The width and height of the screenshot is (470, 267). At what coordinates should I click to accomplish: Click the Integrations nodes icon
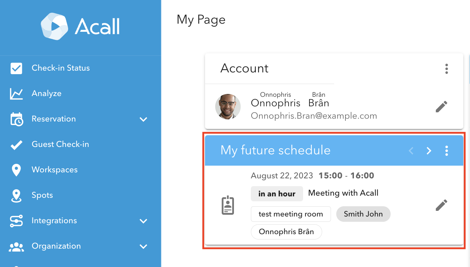[16, 221]
